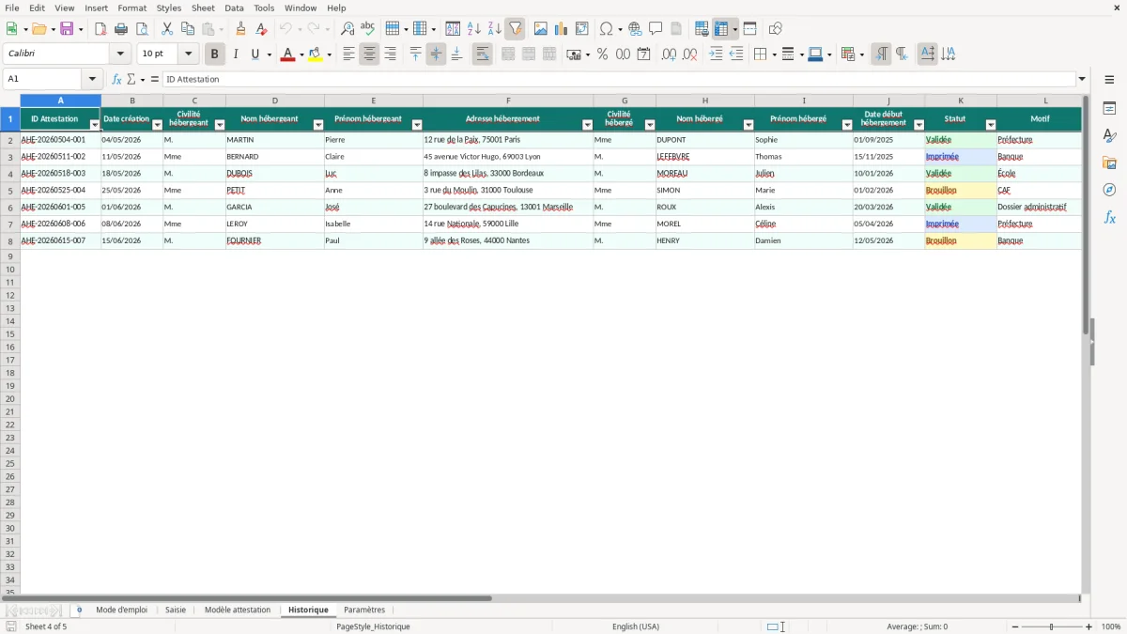The image size is (1127, 634).
Task: Open the Data menu
Action: (x=234, y=8)
